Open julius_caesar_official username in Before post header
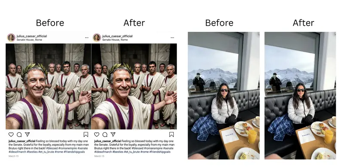This screenshot has width=344, height=168. 31,36
